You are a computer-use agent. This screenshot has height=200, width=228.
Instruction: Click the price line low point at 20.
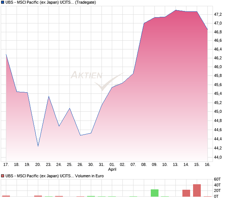[x=38, y=146]
